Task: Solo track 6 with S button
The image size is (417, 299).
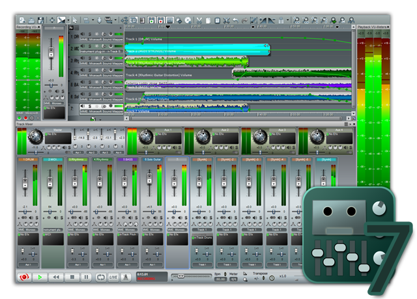Action: (90, 94)
